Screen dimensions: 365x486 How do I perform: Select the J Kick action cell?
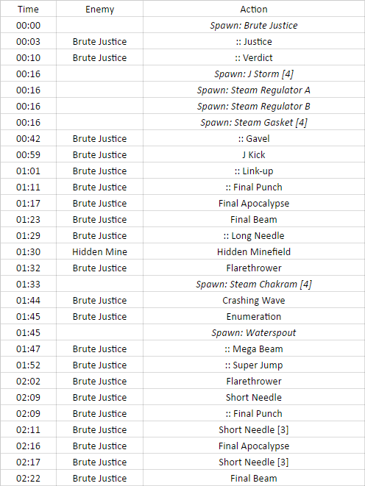[x=254, y=154]
